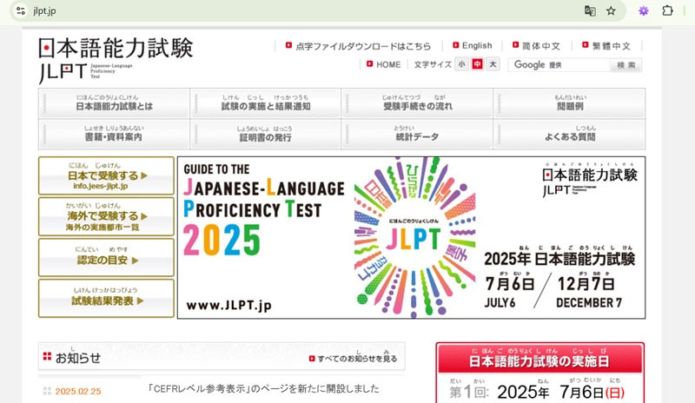Open the browser extensions puzzle icon
The height and width of the screenshot is (403, 695).
667,10
